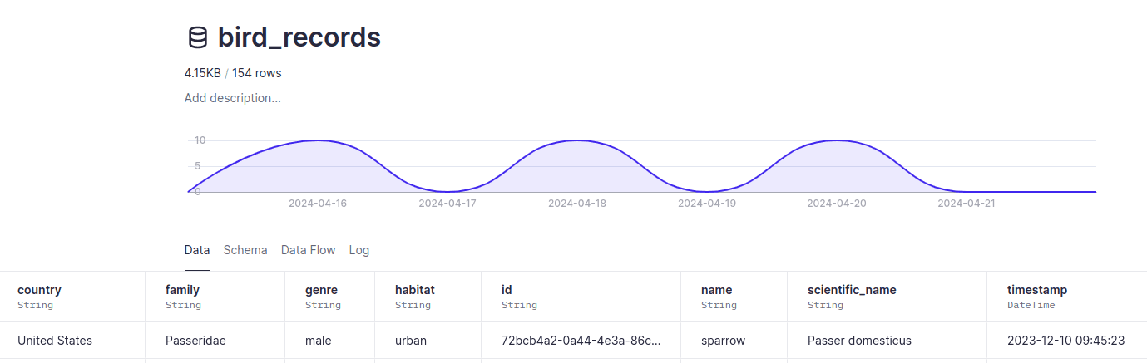1147x363 pixels.
Task: Click the 154 rows size text
Action: (257, 73)
